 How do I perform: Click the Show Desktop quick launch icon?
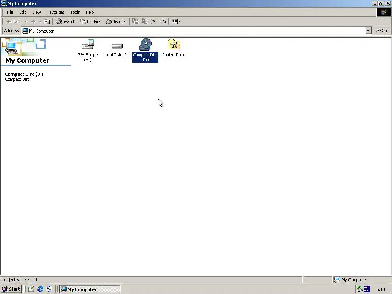(x=31, y=289)
